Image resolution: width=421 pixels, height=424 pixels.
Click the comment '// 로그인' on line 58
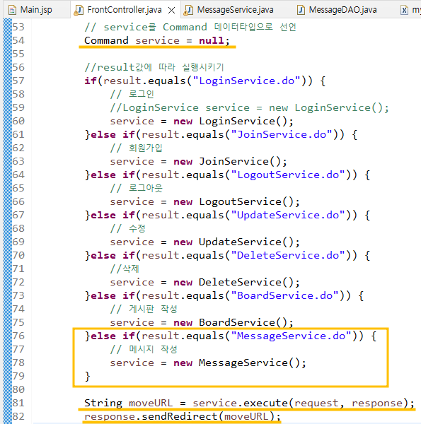[132, 94]
